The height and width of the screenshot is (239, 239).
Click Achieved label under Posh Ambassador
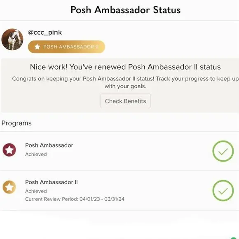(36, 154)
